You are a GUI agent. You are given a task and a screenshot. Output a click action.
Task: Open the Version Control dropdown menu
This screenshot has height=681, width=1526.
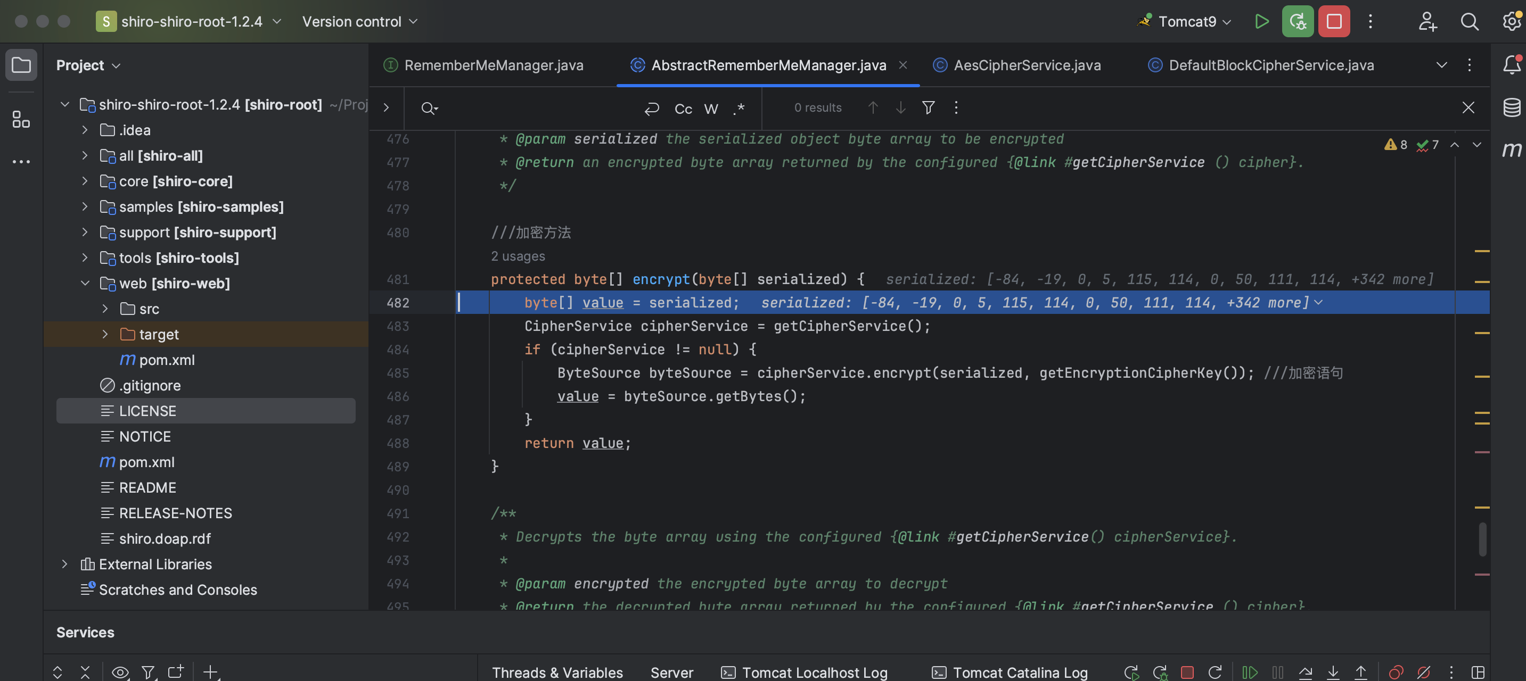[x=360, y=21]
